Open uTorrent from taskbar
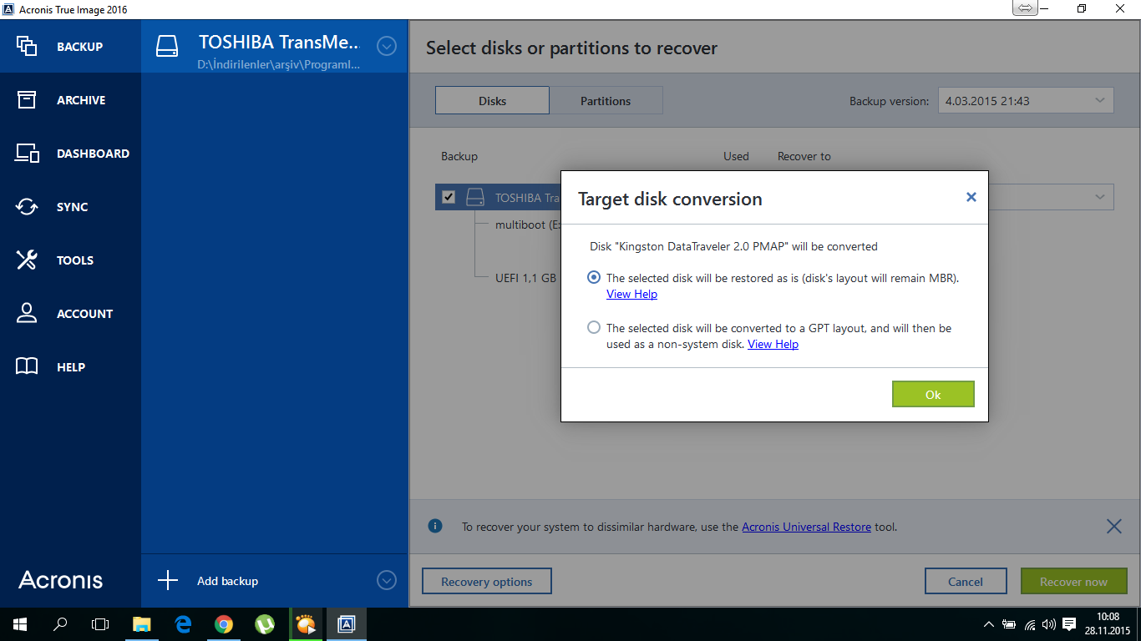The width and height of the screenshot is (1141, 641). tap(264, 623)
